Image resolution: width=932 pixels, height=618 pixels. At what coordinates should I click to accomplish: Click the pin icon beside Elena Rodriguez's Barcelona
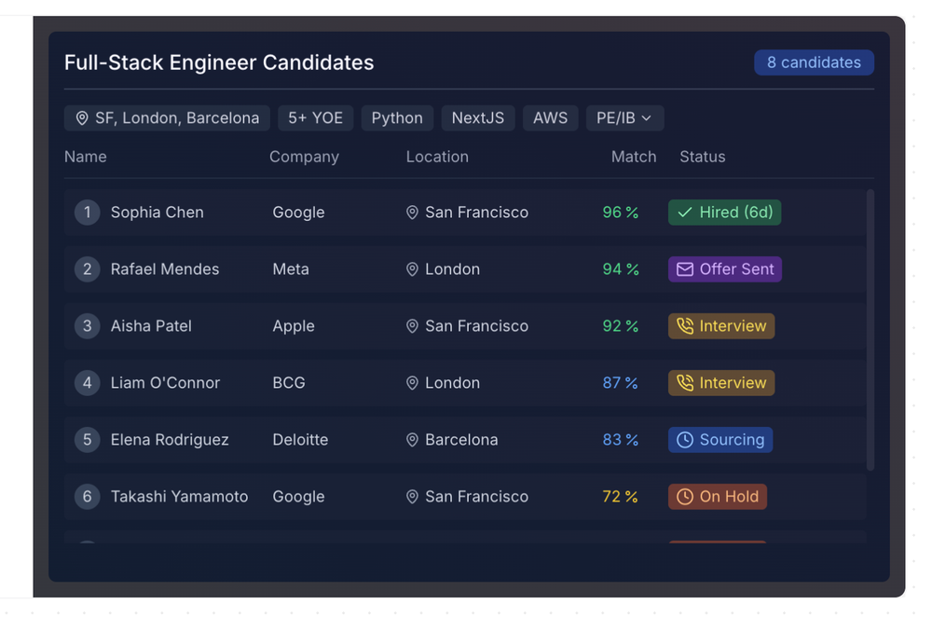[412, 440]
